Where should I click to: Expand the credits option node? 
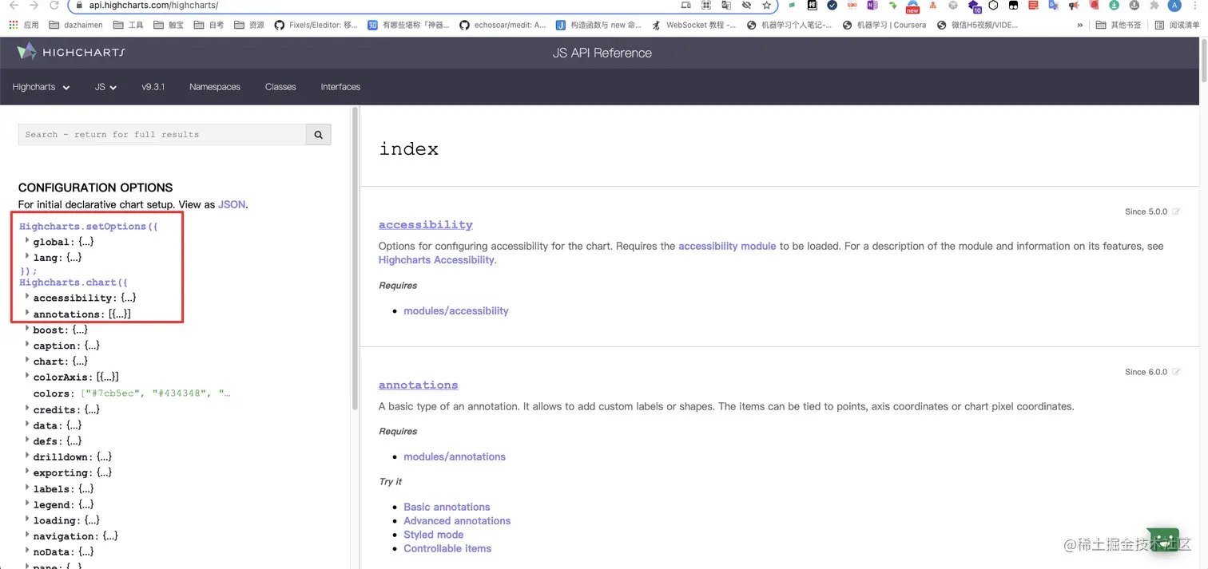pyautogui.click(x=27, y=409)
